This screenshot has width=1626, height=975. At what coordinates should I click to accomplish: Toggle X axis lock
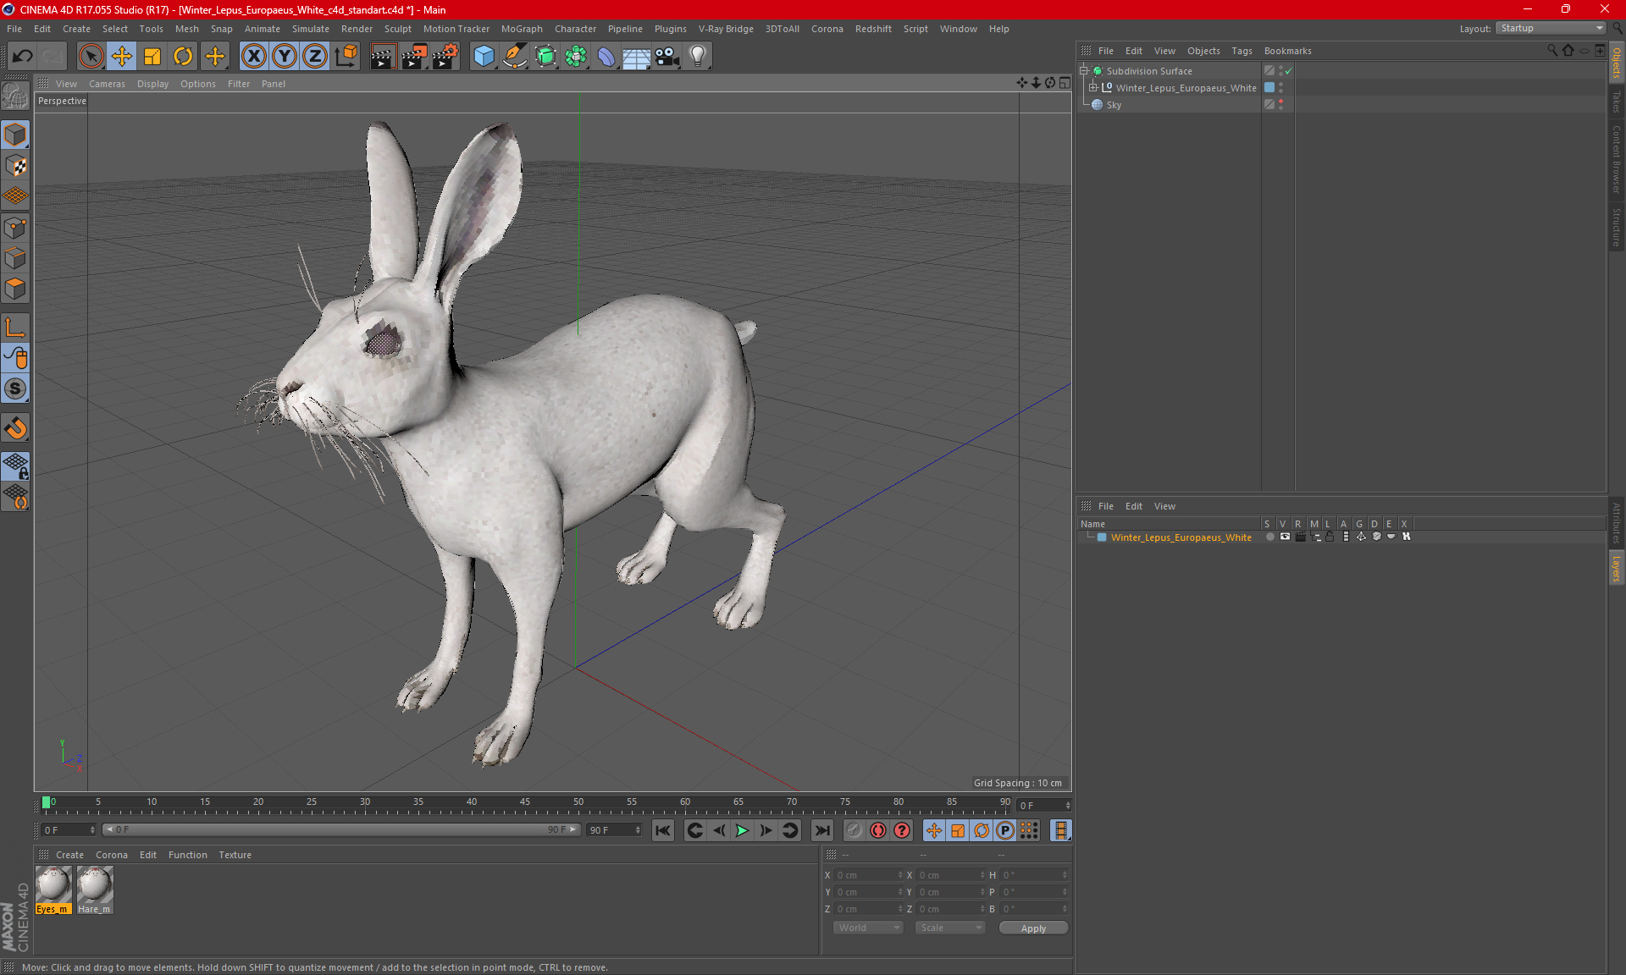(253, 57)
